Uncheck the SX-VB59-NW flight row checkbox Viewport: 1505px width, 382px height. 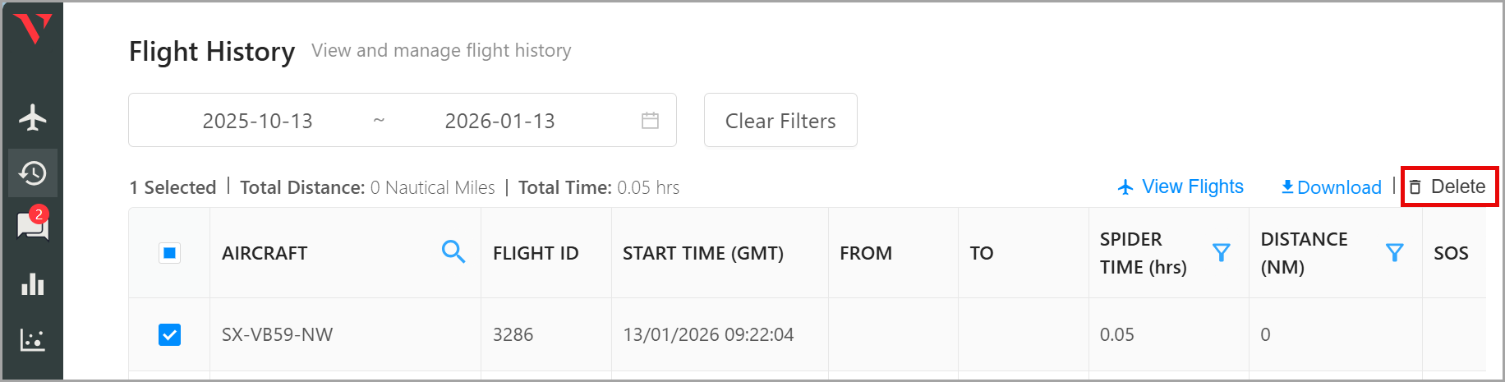coord(169,334)
